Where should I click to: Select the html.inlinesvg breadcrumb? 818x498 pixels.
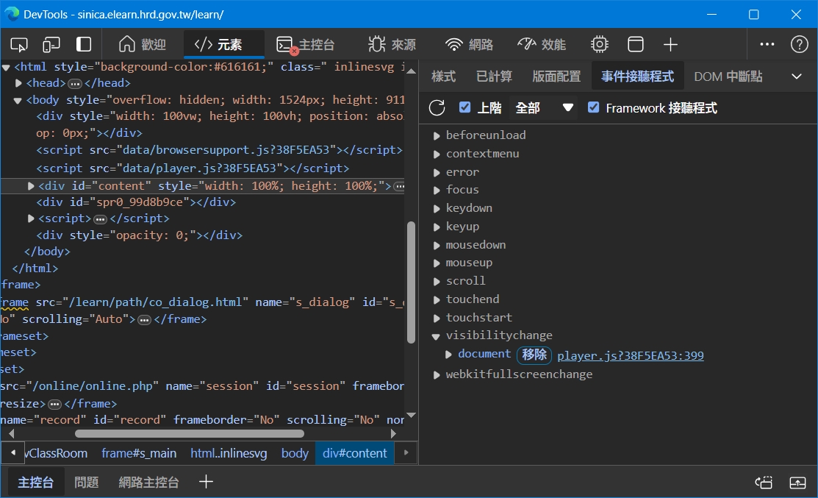tap(229, 453)
